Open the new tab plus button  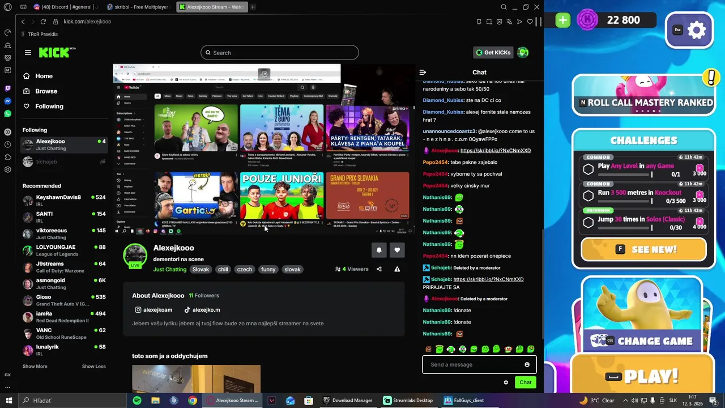point(253,7)
